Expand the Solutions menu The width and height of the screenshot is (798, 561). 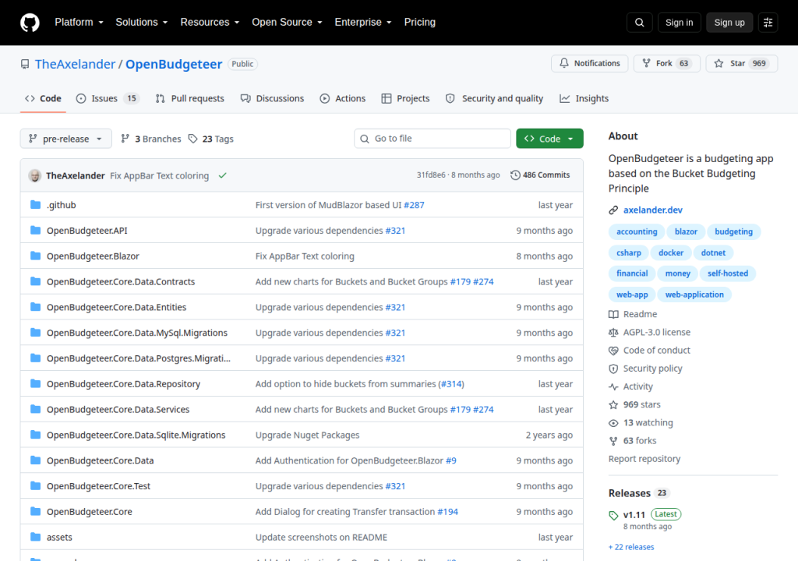tap(142, 23)
